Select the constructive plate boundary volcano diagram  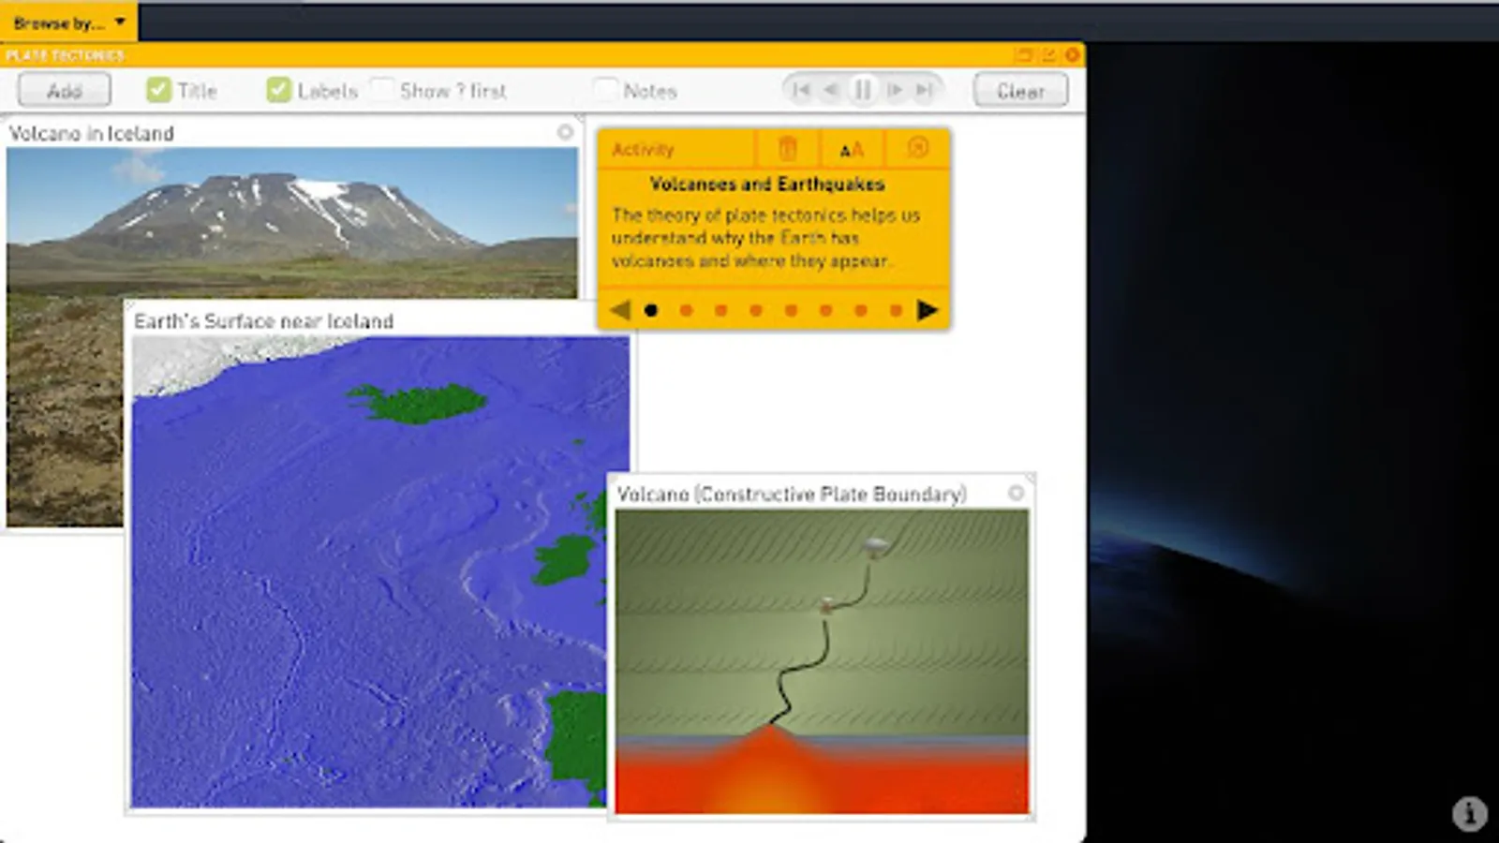click(822, 661)
